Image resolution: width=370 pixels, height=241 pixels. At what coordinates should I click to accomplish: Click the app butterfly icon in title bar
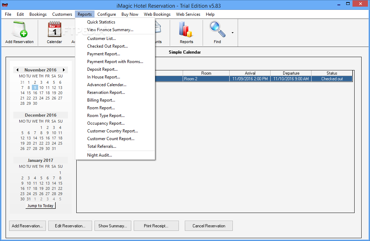(x=5, y=5)
